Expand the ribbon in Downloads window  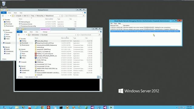99,32
